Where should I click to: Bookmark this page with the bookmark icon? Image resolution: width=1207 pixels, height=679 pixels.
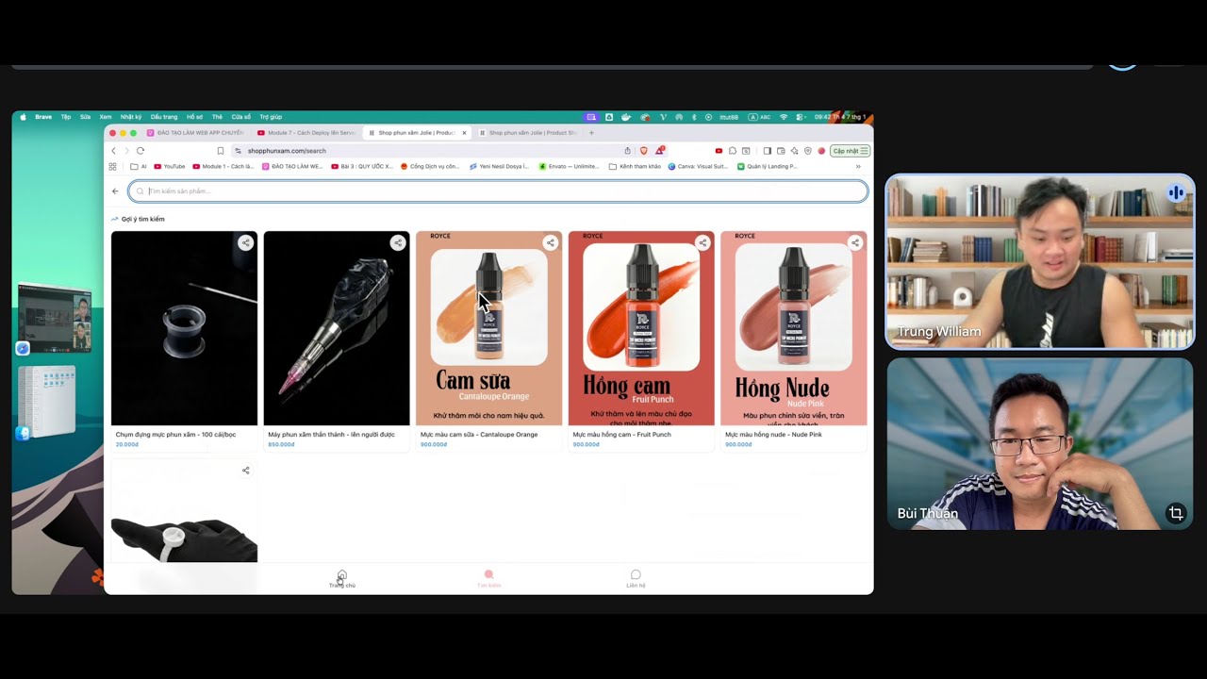pos(221,151)
